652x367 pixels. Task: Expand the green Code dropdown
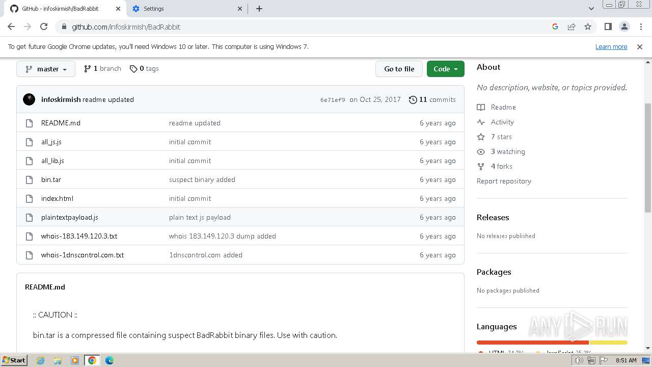pos(446,69)
